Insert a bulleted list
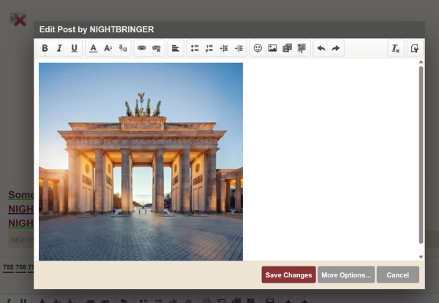439x303 pixels. (x=195, y=48)
